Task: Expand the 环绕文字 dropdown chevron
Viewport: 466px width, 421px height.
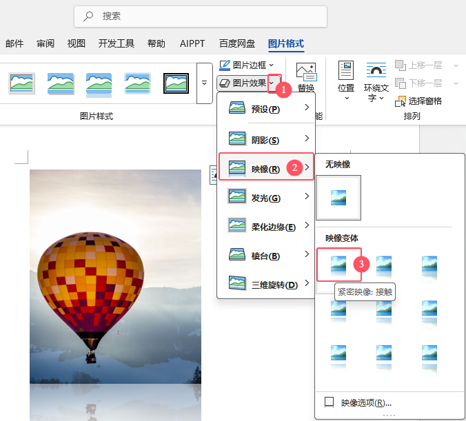Action: pos(382,98)
